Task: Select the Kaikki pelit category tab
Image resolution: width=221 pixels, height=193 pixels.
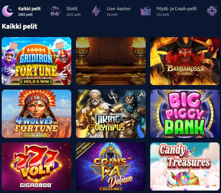Action: coord(29,11)
